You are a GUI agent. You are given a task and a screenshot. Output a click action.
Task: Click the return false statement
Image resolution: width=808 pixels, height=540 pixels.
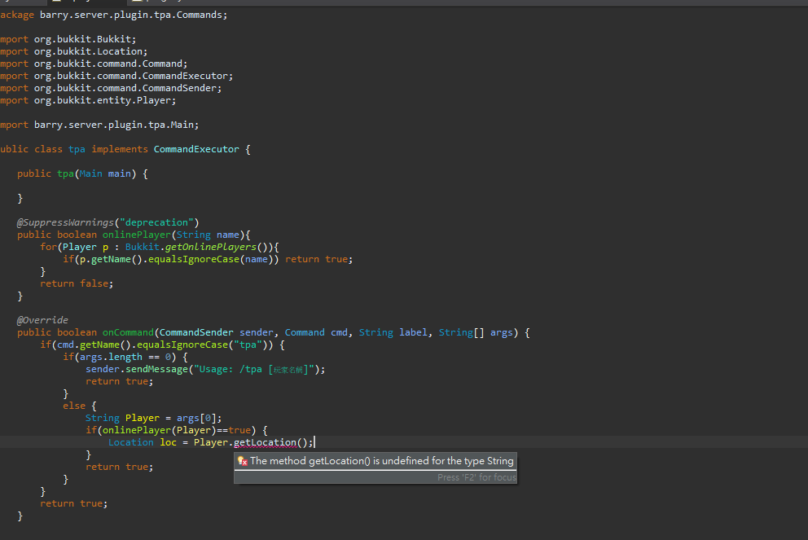(x=77, y=283)
